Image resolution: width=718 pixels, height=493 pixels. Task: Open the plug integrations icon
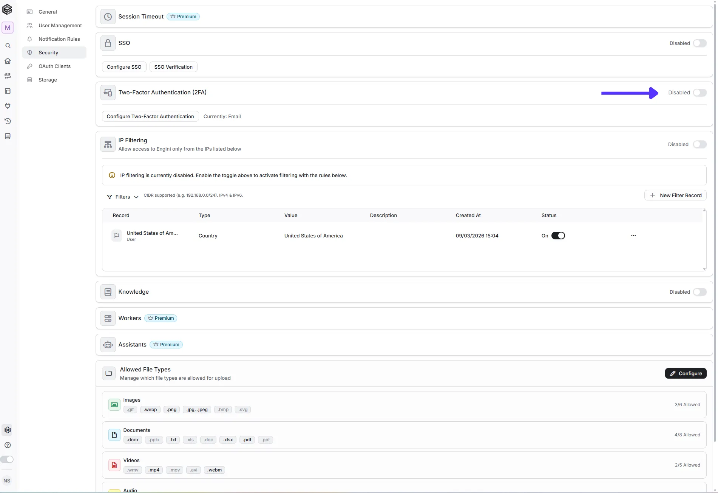[8, 106]
